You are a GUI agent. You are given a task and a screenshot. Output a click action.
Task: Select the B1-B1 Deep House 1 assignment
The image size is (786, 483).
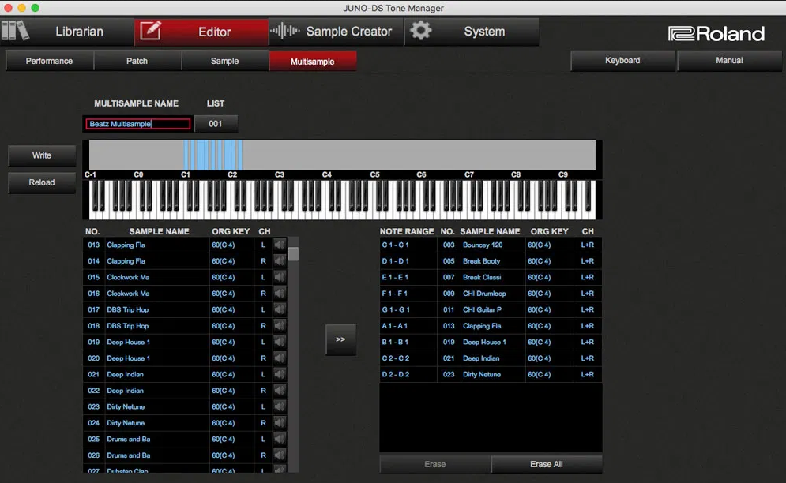tap(491, 343)
